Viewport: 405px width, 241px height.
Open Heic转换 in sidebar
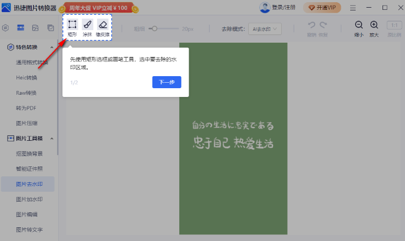pos(27,78)
